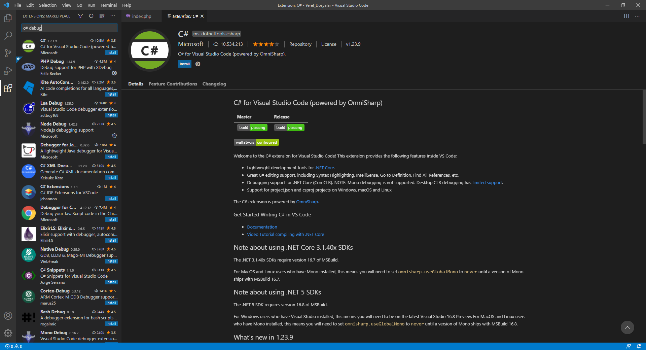Switch to the Changelog tab
The height and width of the screenshot is (350, 646).
click(x=214, y=84)
